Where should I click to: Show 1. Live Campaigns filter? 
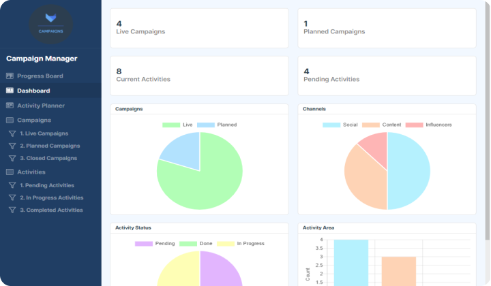(44, 133)
